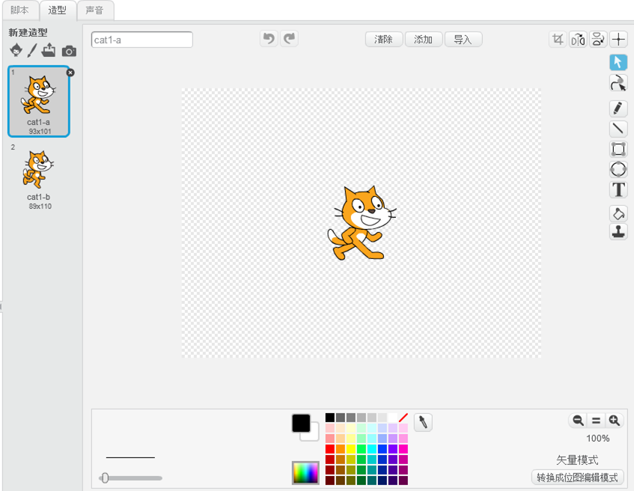Image resolution: width=634 pixels, height=491 pixels.
Task: Undo the last edit
Action: [x=269, y=39]
